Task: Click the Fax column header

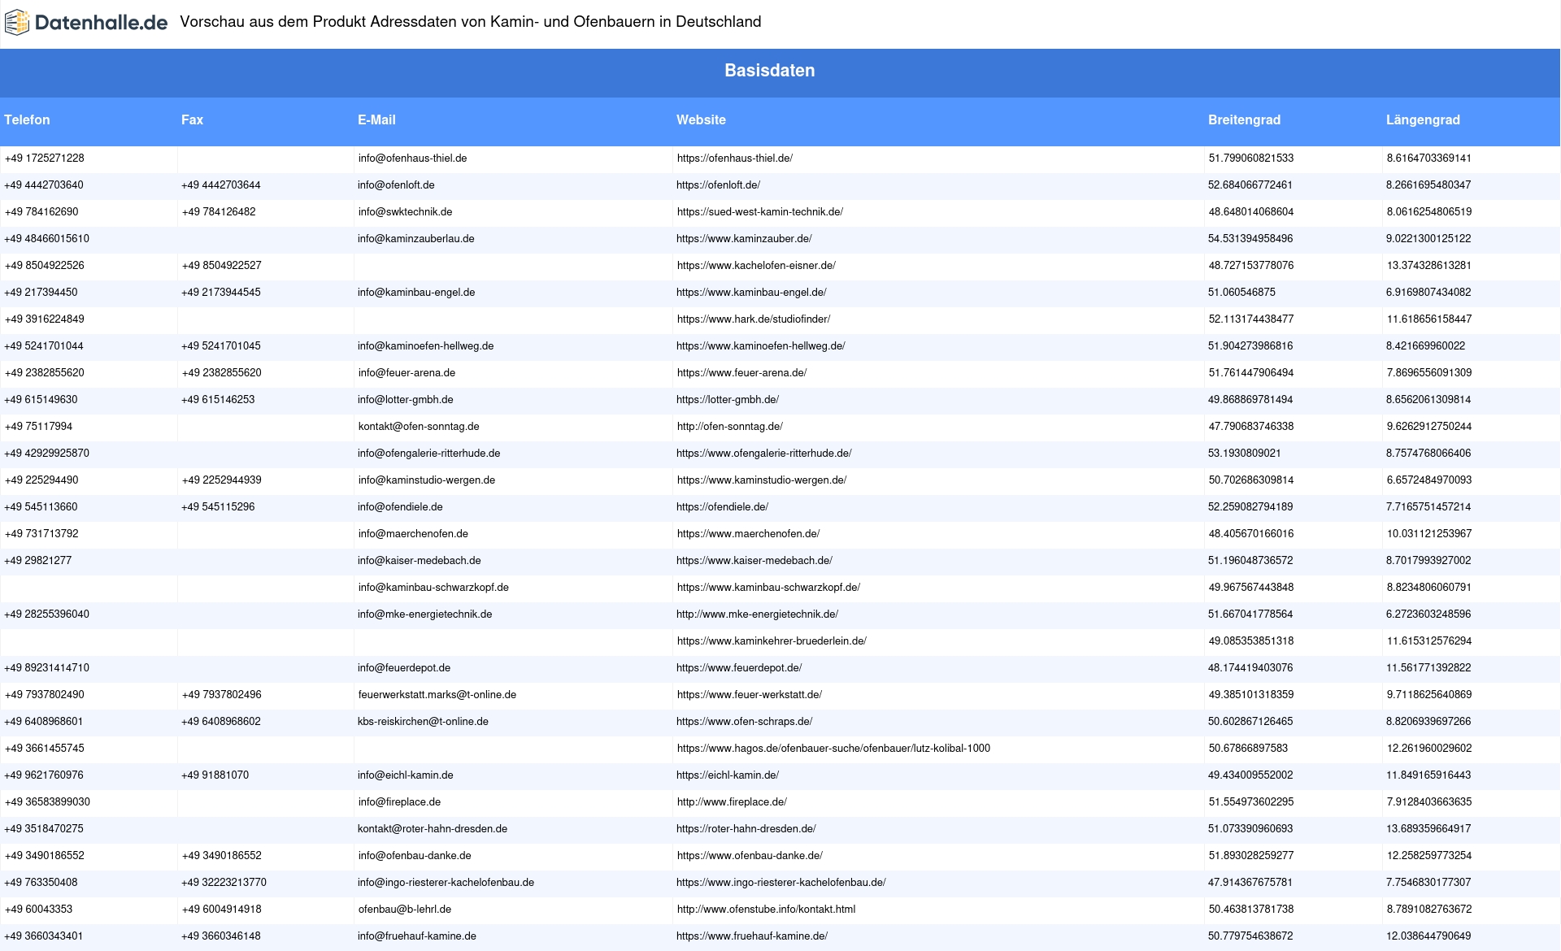Action: coord(192,119)
